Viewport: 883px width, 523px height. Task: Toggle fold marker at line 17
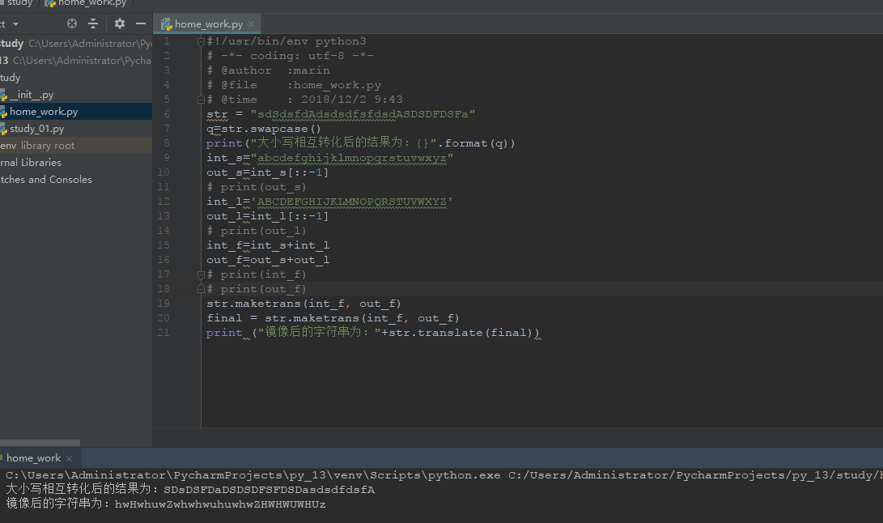pos(202,274)
